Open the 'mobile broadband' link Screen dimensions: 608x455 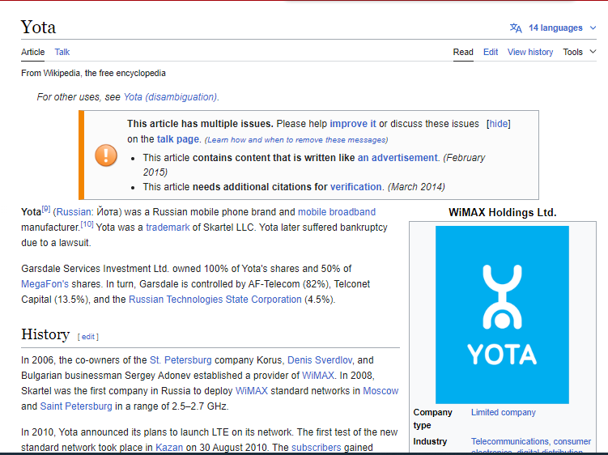click(337, 212)
